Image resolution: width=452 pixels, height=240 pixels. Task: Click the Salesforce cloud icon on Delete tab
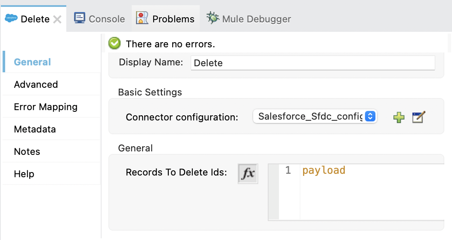[11, 19]
